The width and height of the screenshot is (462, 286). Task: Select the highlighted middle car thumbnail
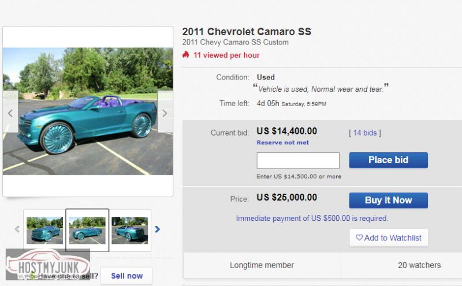coord(87,229)
